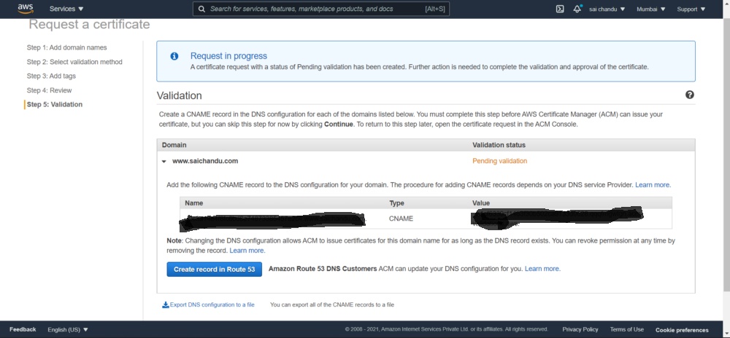This screenshot has width=730, height=338.
Task: Open the Privacy Policy link
Action: [580, 329]
